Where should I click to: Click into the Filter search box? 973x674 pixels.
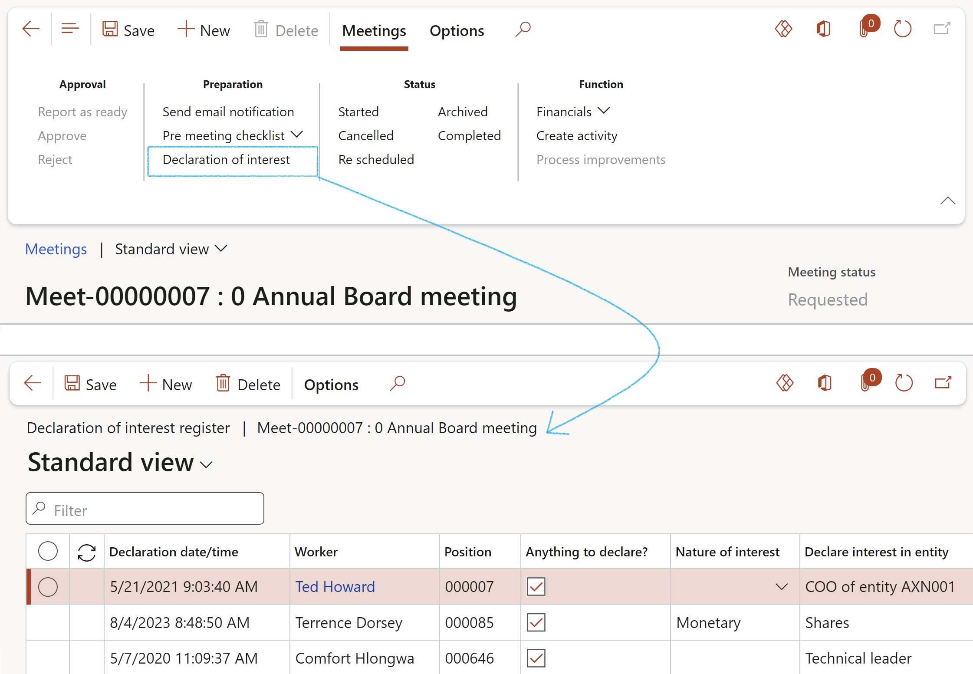pyautogui.click(x=145, y=509)
